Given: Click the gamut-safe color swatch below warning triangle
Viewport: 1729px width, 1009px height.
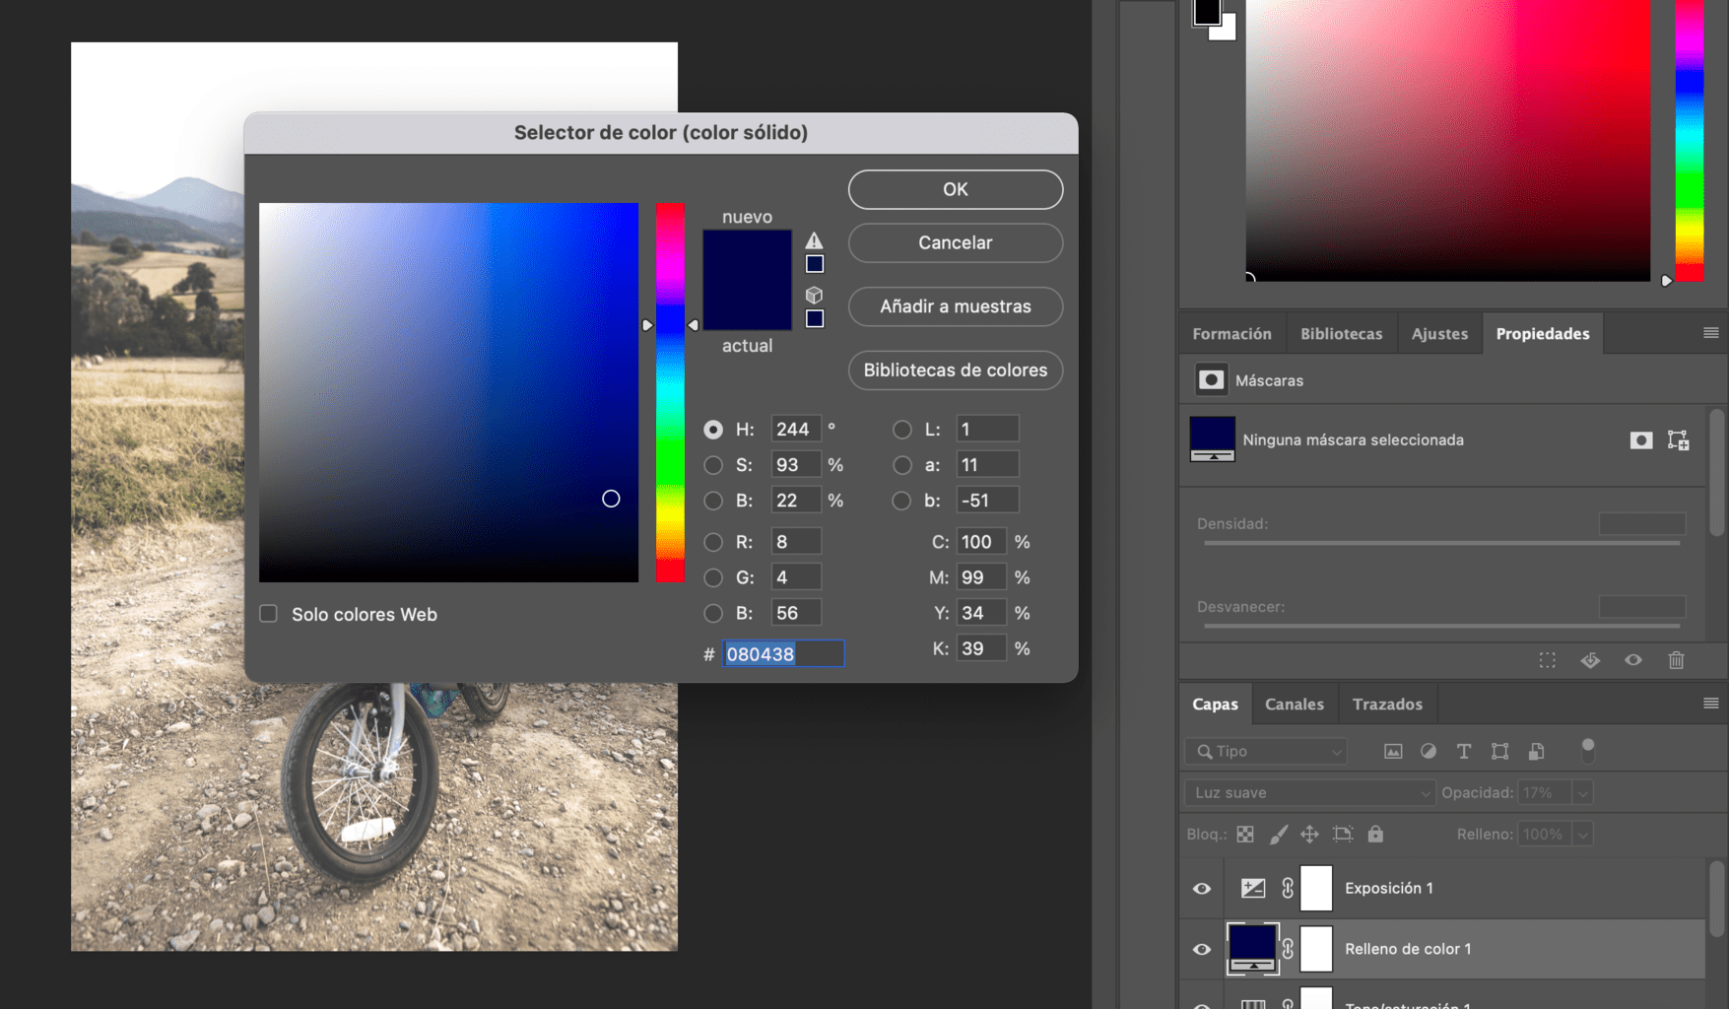Looking at the screenshot, I should 815,264.
